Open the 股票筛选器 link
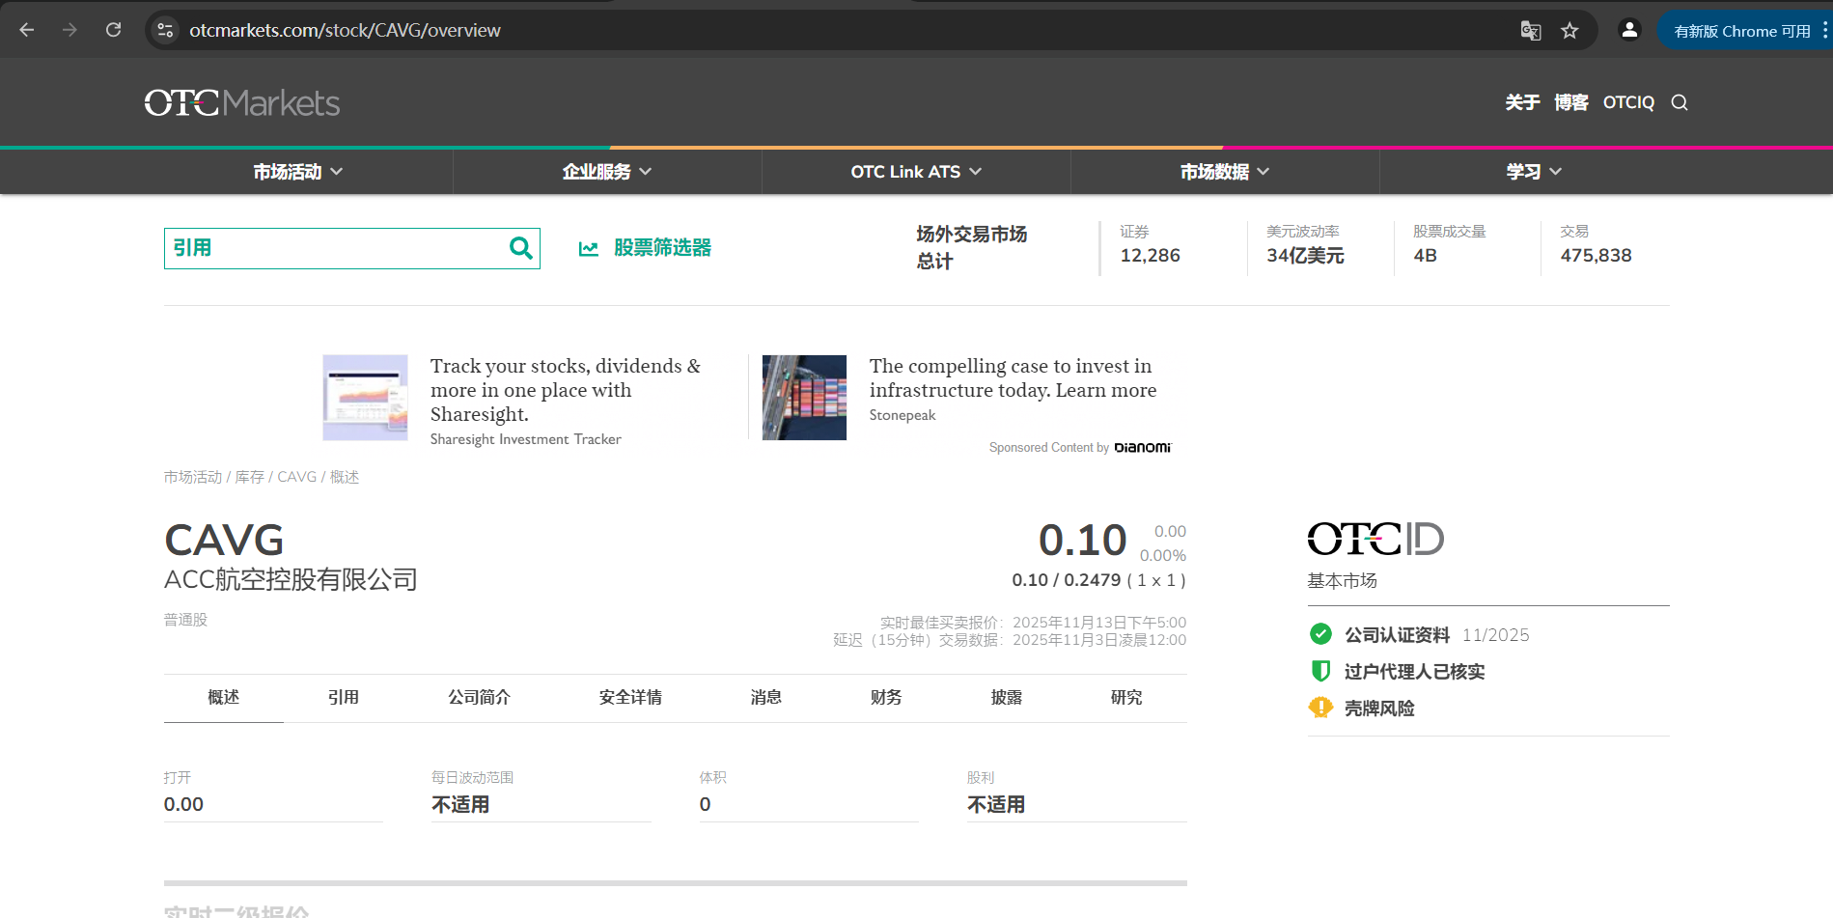The width and height of the screenshot is (1833, 918). pos(661,248)
